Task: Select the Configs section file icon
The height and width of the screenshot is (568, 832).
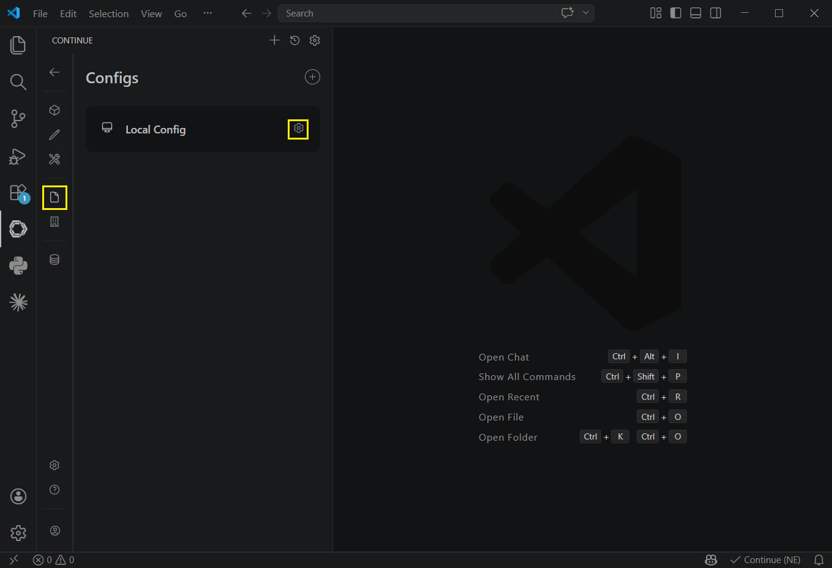Action: coord(54,198)
